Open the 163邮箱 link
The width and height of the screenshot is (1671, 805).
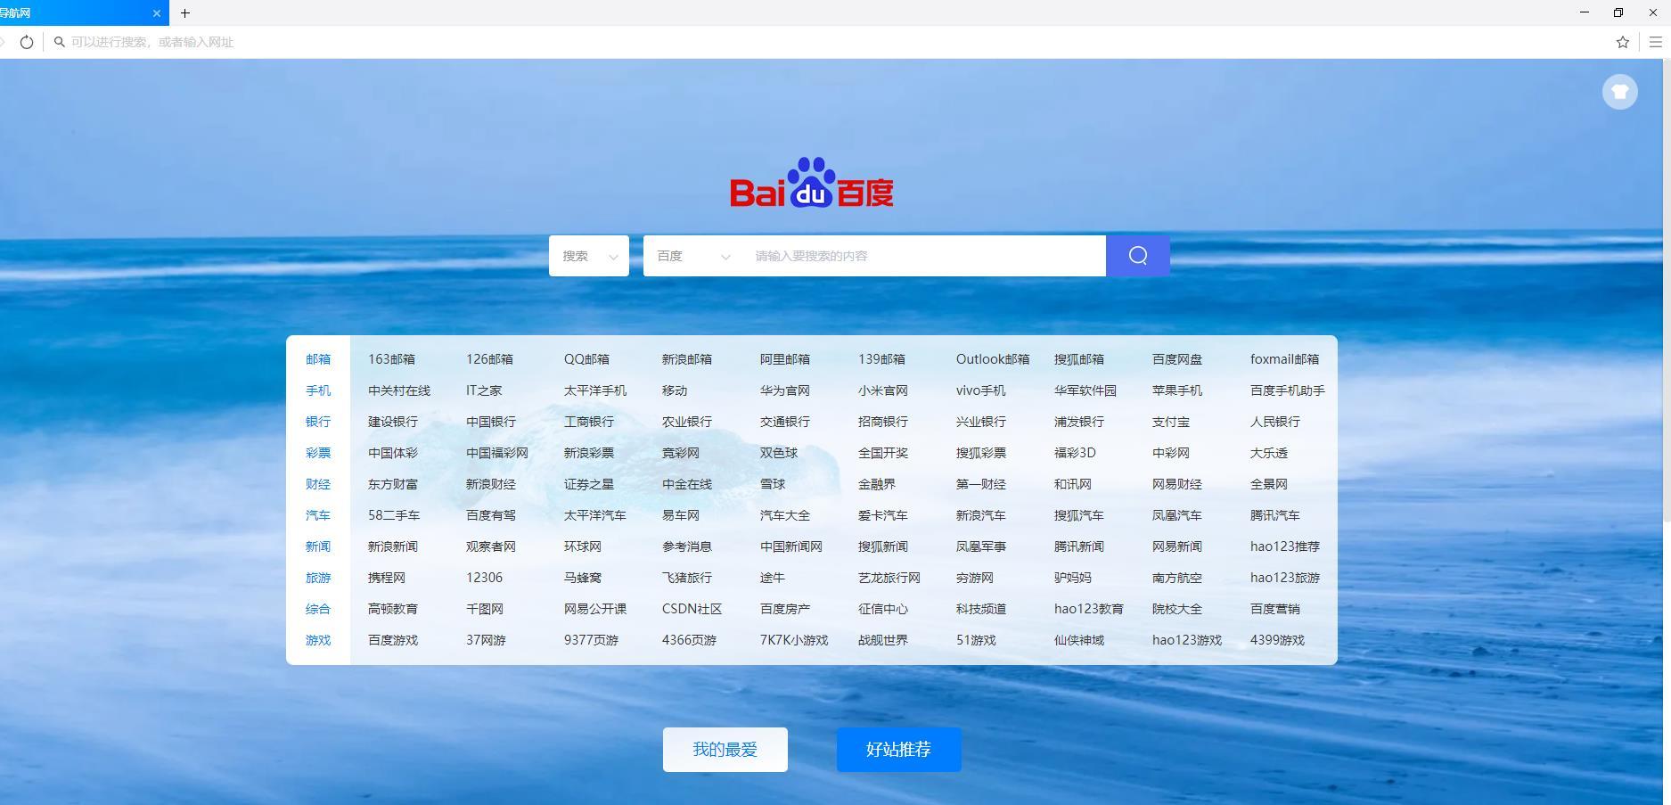392,359
